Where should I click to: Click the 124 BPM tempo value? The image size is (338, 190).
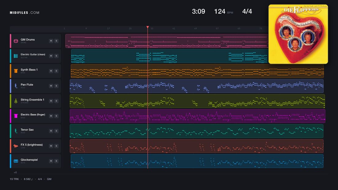(x=220, y=11)
